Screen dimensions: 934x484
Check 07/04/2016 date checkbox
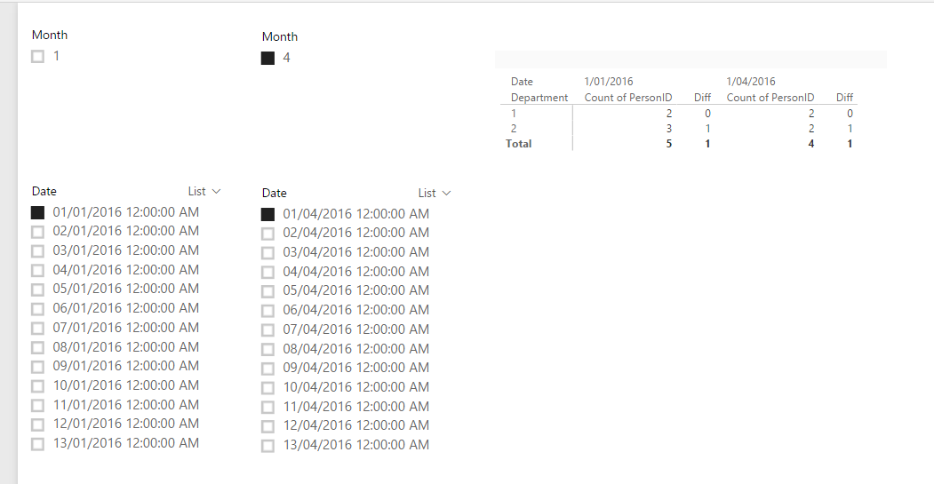(268, 329)
